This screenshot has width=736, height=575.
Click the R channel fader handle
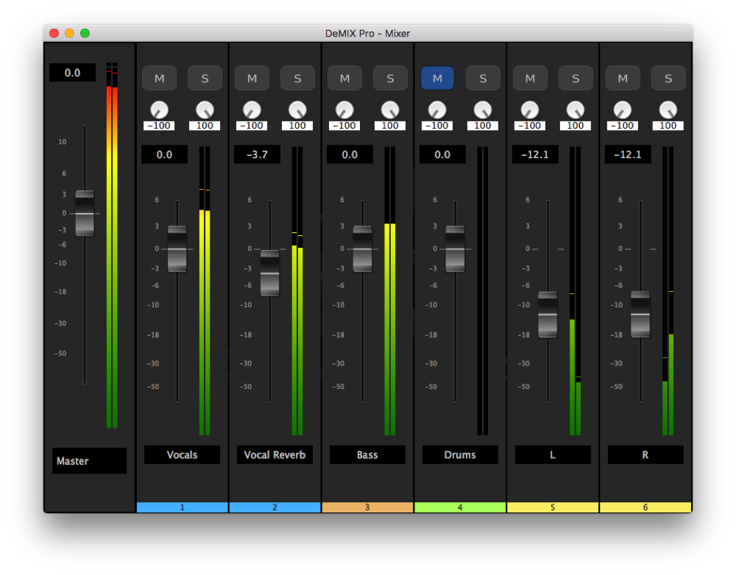[641, 314]
